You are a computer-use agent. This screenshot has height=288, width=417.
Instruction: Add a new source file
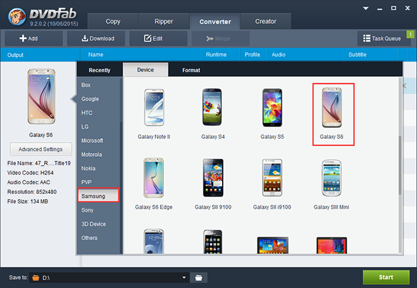(34, 38)
